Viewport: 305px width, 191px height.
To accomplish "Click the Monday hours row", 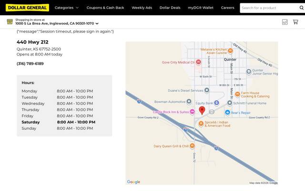I will click(57, 91).
